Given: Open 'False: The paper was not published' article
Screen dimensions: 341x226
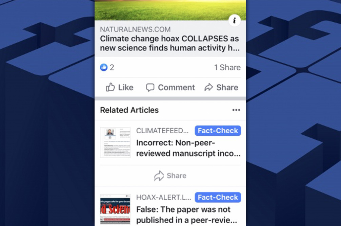Looking at the screenshot, I should (x=186, y=215).
